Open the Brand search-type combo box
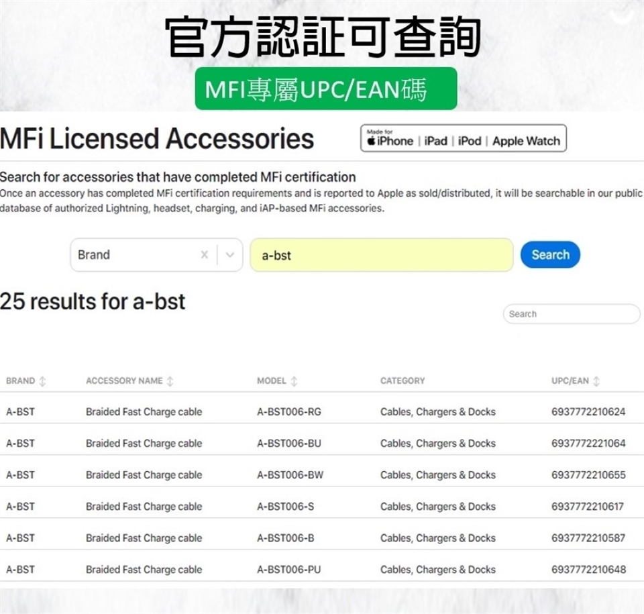The height and width of the screenshot is (614, 644). (x=134, y=255)
